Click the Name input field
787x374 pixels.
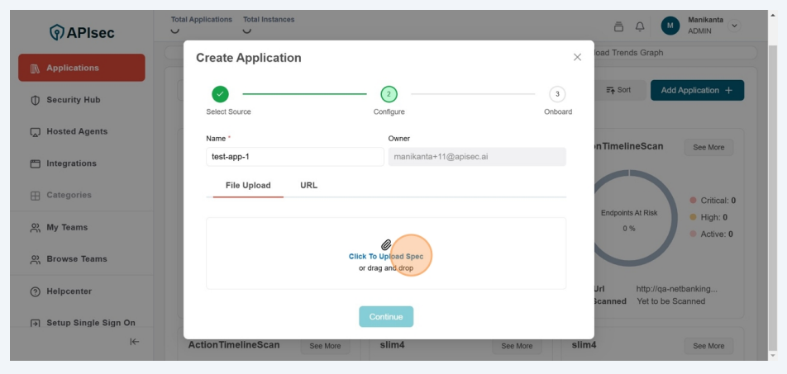(294, 157)
